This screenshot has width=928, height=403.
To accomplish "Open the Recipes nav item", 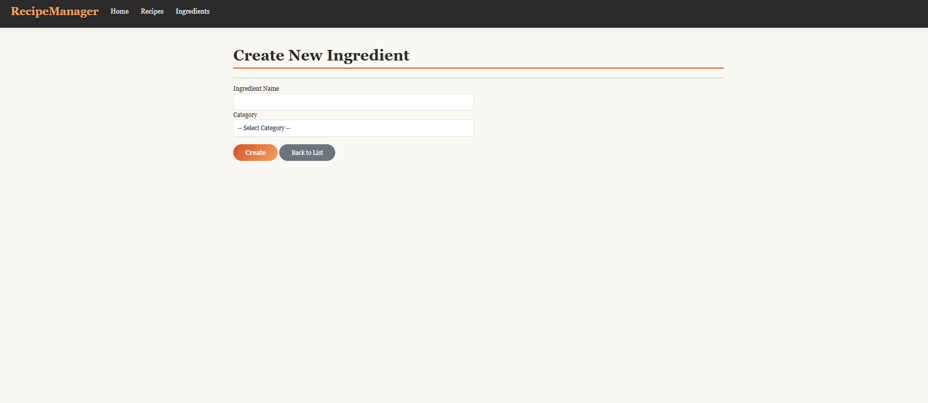I will point(152,11).
